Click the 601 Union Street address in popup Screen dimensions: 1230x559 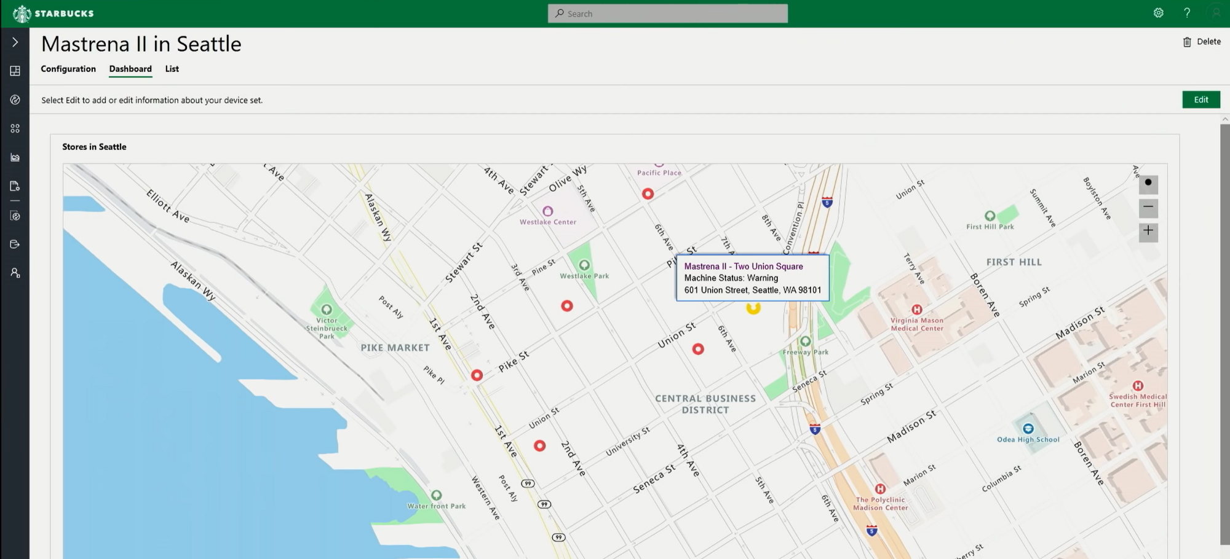click(752, 290)
